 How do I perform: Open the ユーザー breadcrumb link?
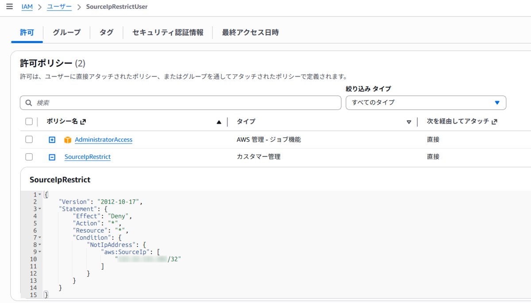tap(59, 7)
